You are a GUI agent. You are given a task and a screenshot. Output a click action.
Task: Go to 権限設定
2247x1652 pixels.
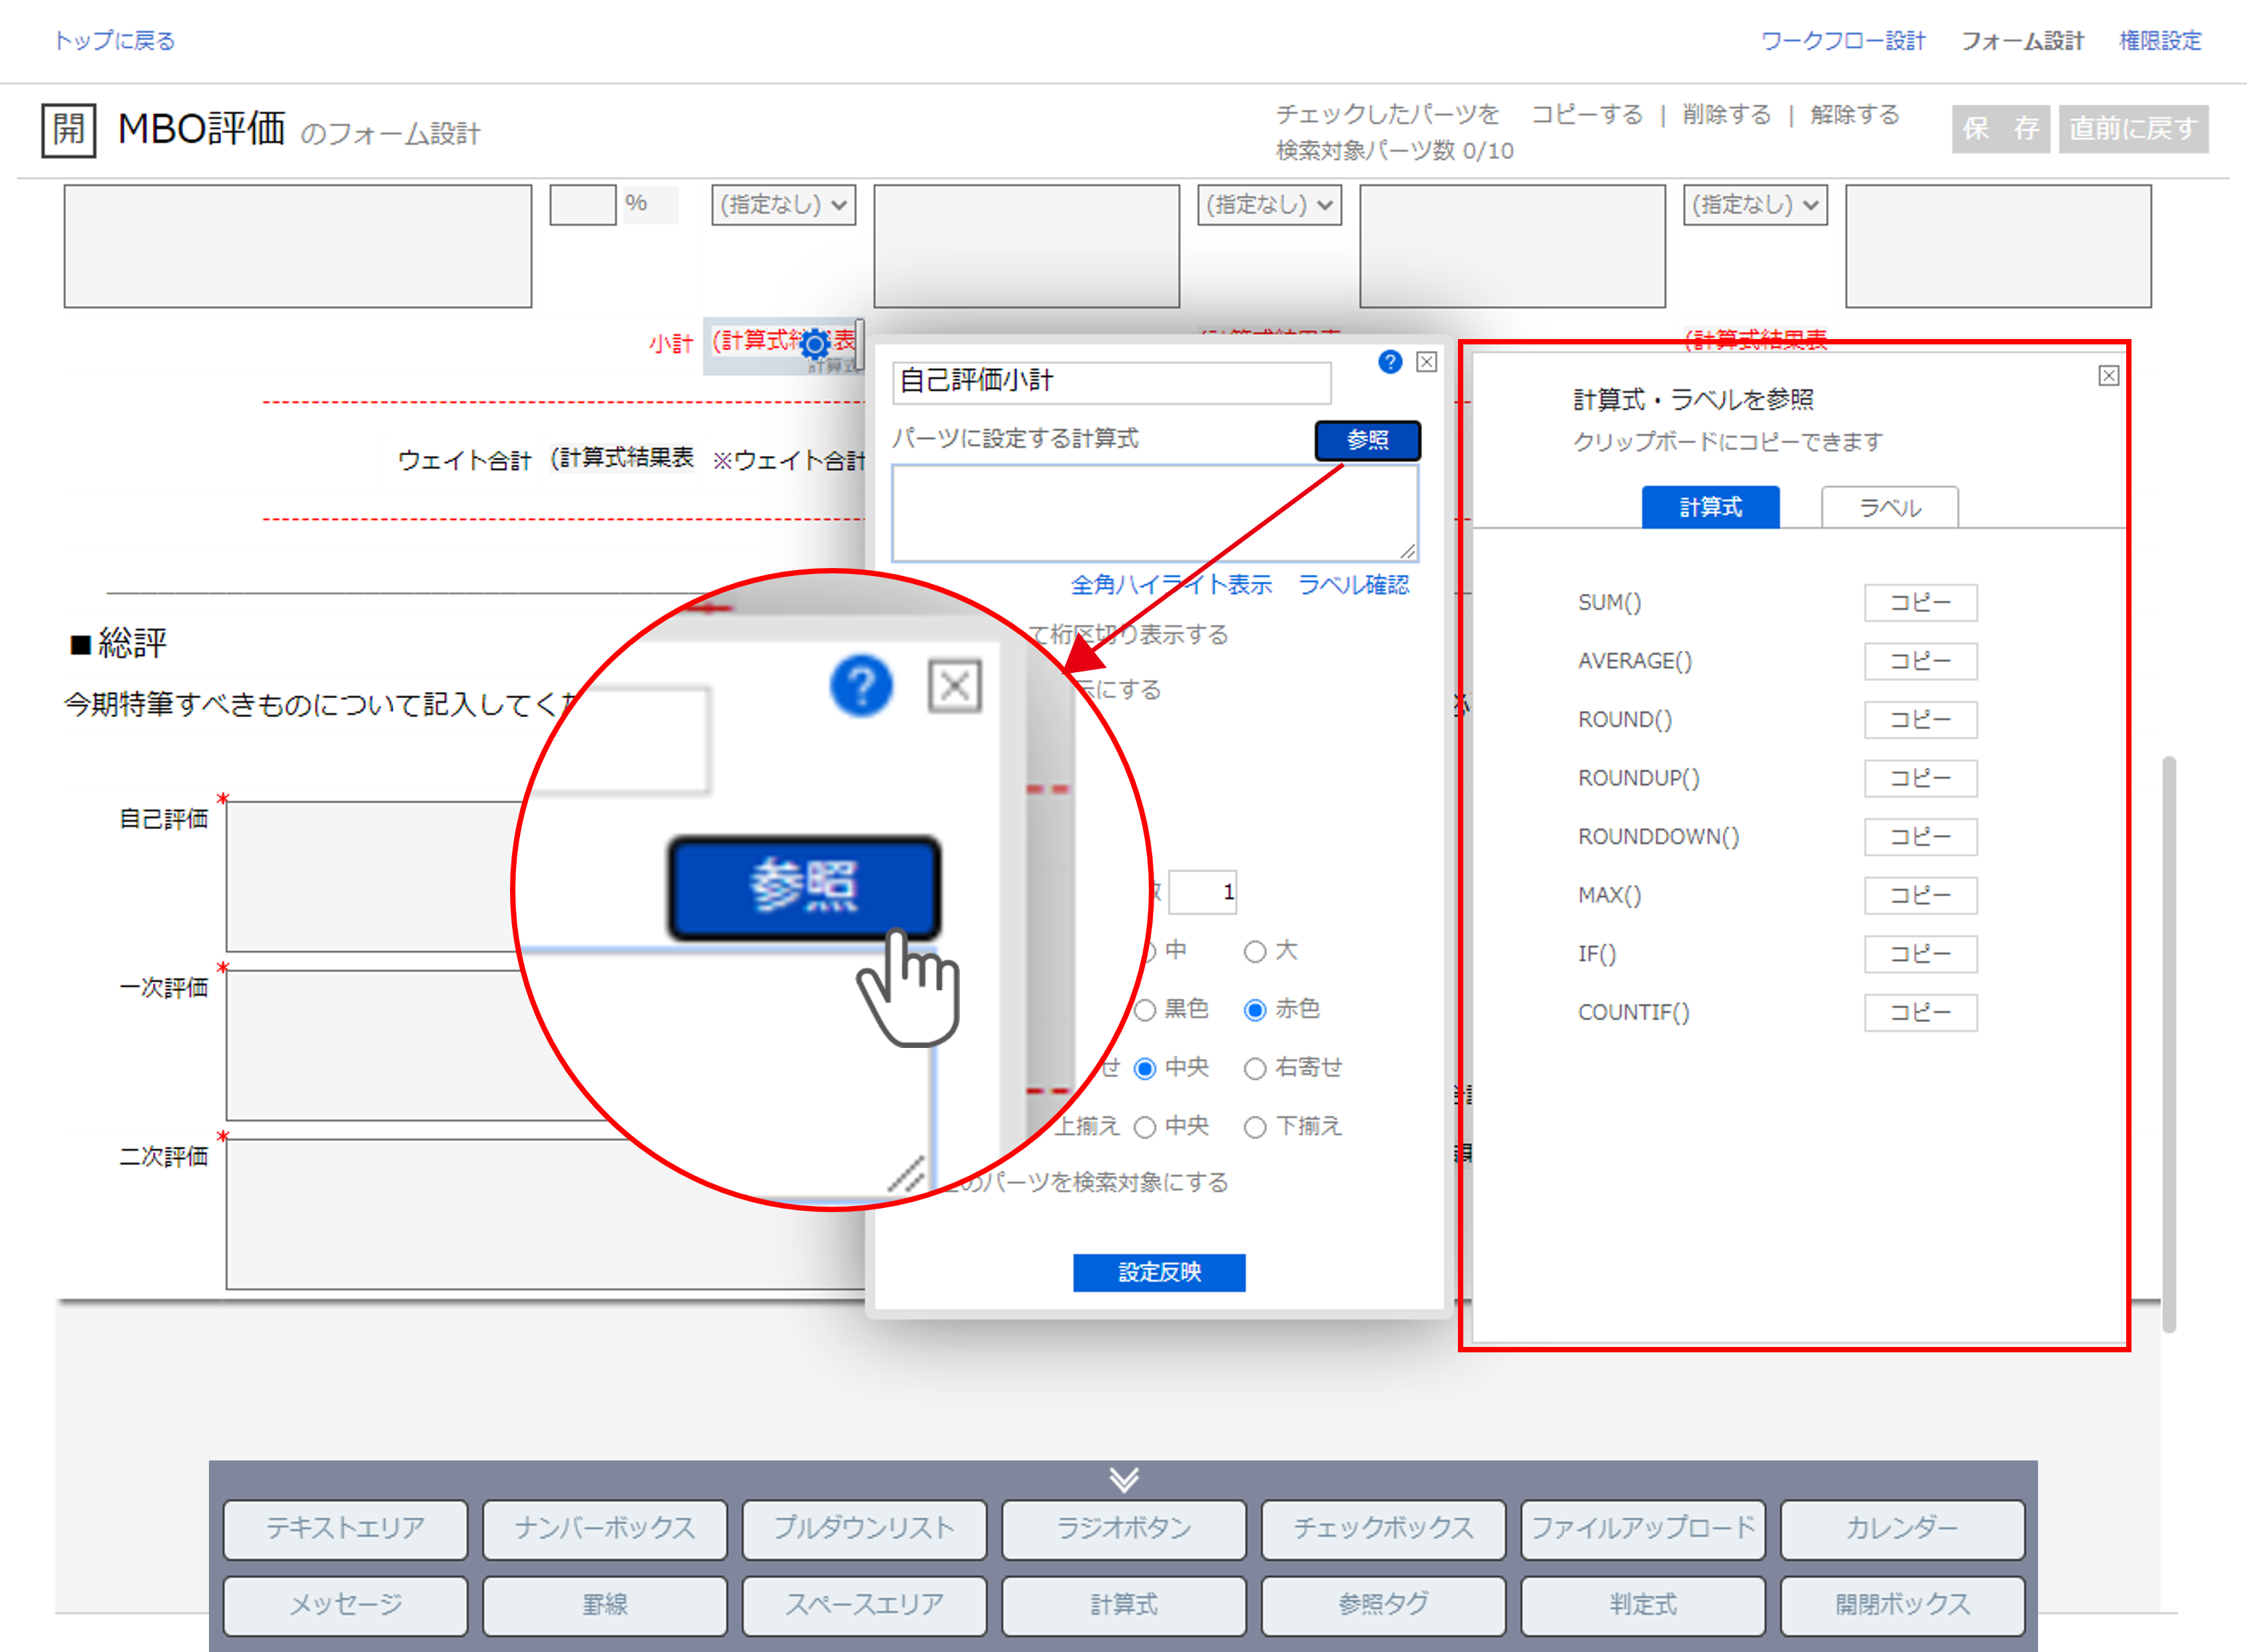pyautogui.click(x=2160, y=41)
